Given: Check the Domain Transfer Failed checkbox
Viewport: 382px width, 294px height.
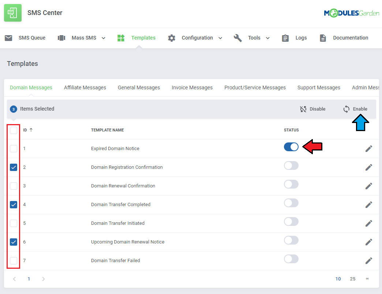Looking at the screenshot, I should tap(14, 261).
